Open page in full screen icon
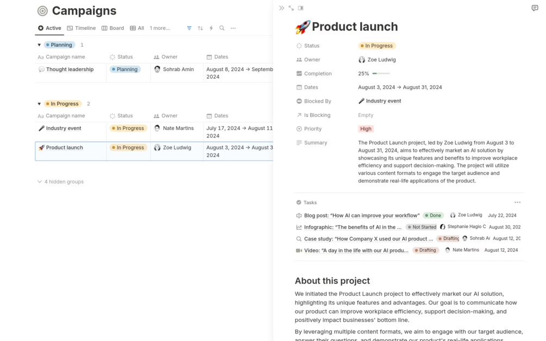 tap(291, 8)
